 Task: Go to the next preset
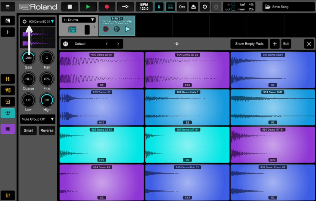(118, 44)
